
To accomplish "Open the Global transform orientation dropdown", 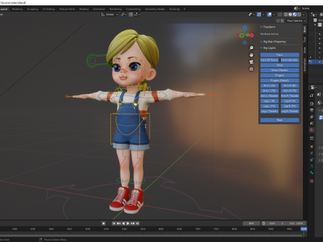I will 110,14.
